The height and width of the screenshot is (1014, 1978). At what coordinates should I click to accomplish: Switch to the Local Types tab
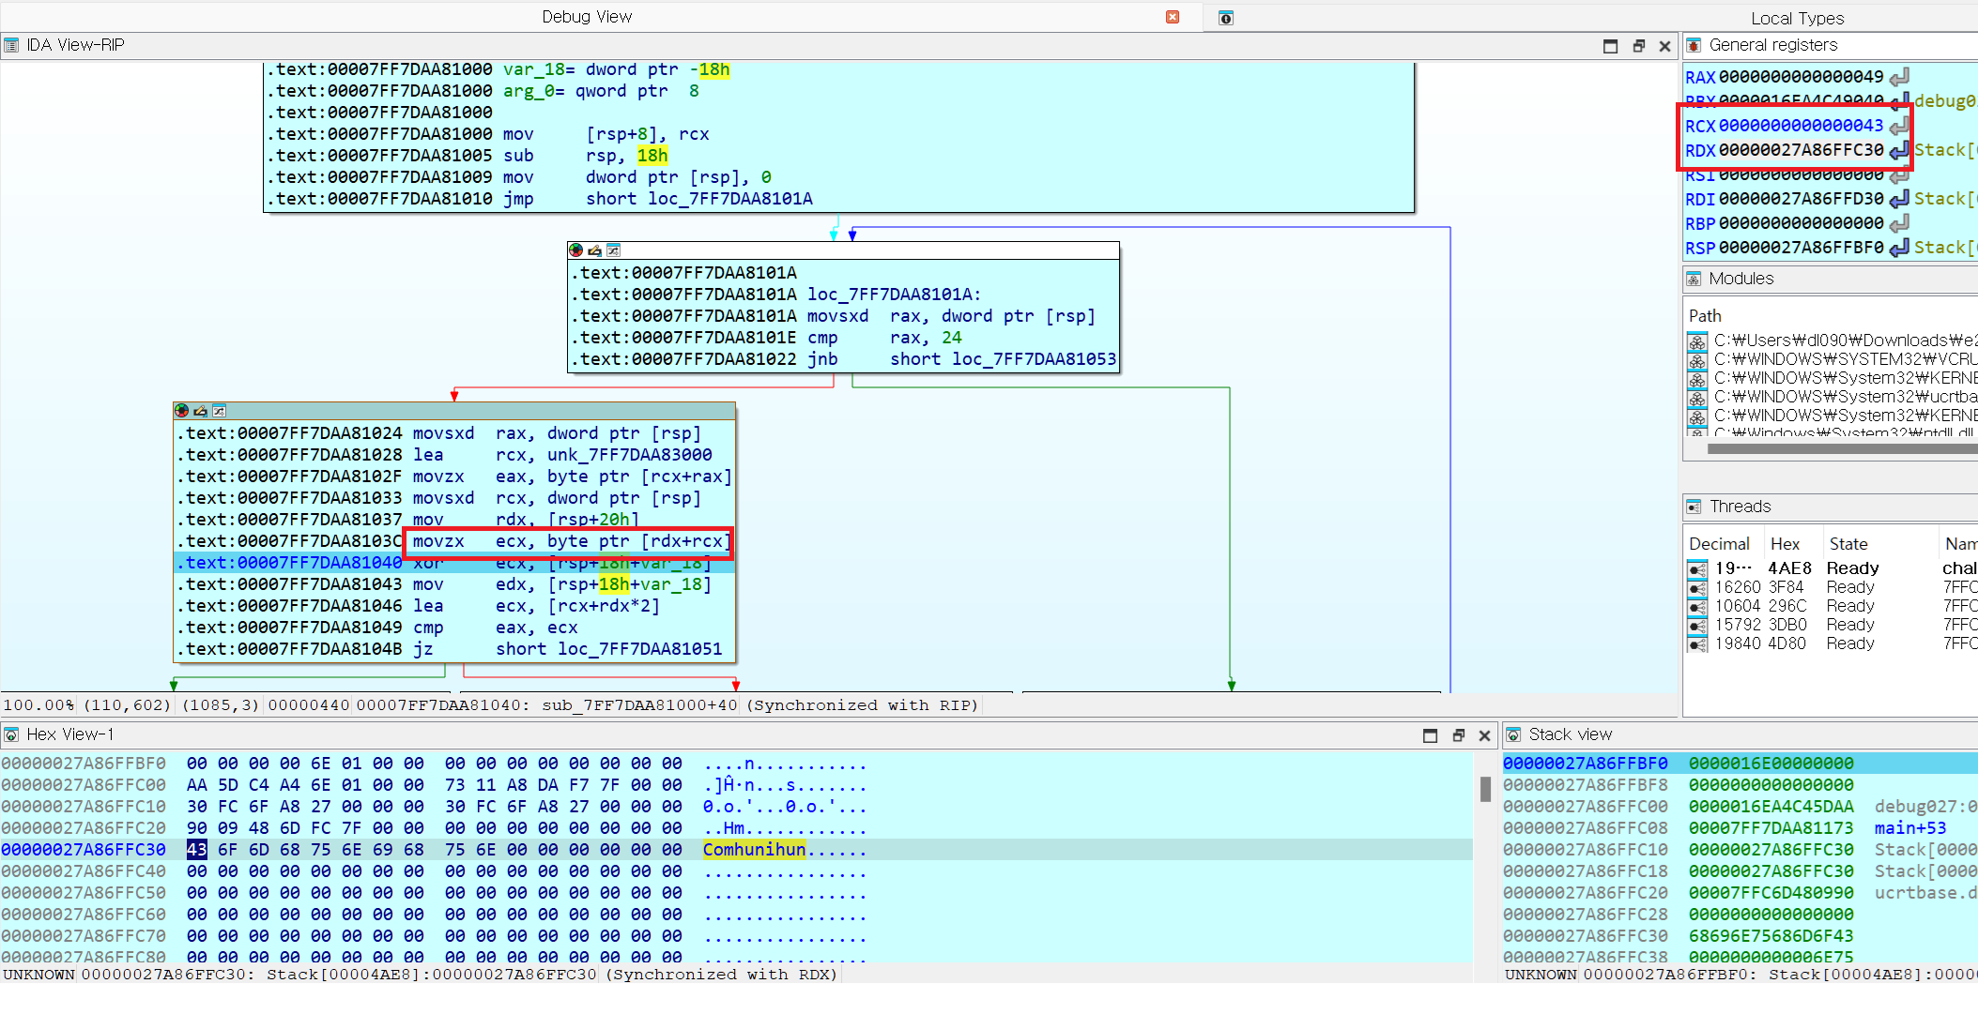[x=1797, y=18]
